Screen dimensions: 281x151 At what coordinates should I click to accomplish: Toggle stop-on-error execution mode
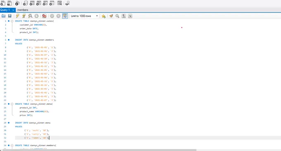click(44, 16)
